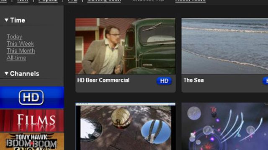This screenshot has height=150, width=268.
Task: Filter videos by Today
Action: pos(14,37)
